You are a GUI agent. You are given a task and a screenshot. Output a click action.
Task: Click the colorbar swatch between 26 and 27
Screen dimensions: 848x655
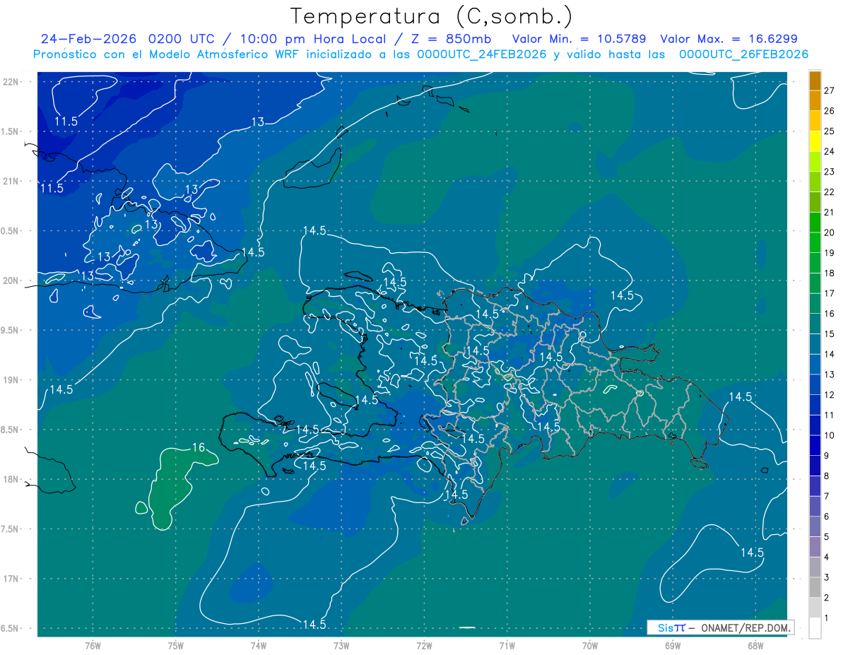[x=815, y=100]
